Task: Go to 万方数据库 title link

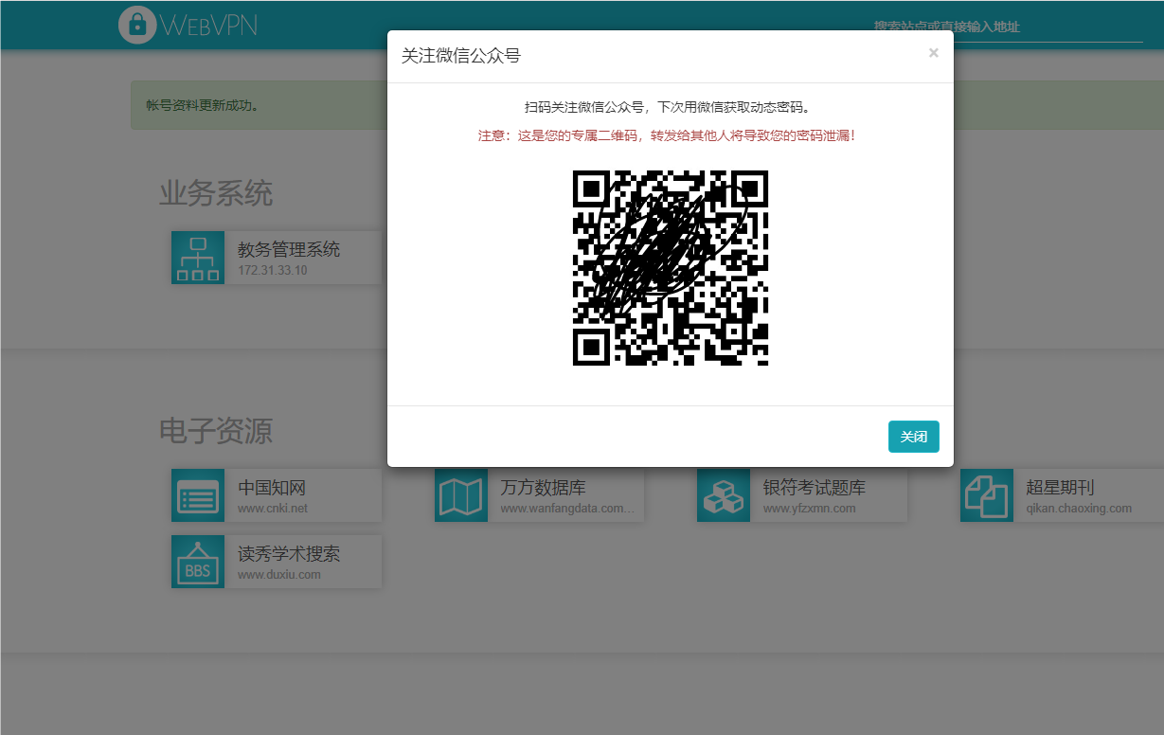Action: click(543, 488)
